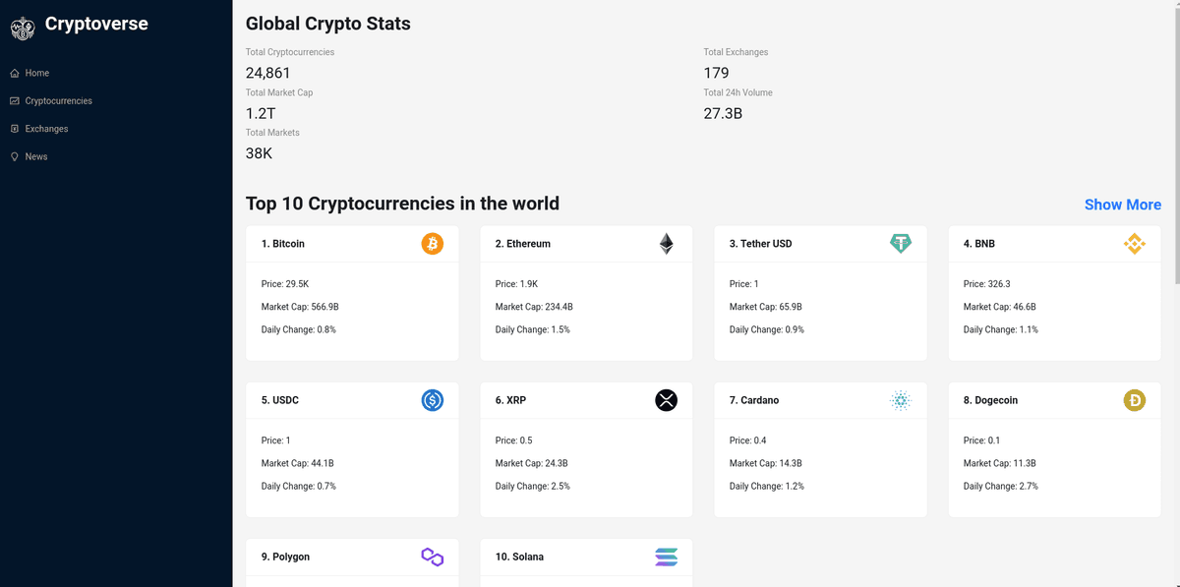Click the Tether USD logo
1180x587 pixels.
901,244
